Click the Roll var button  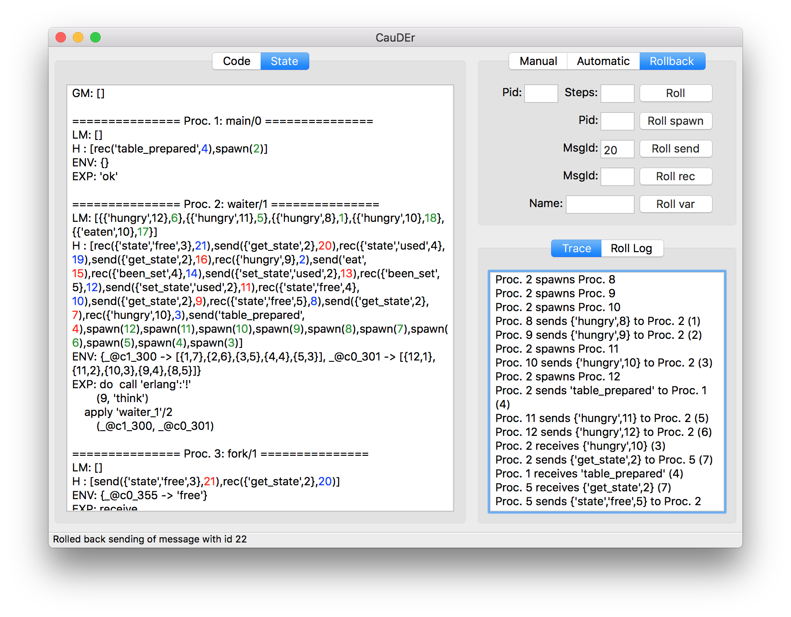[x=675, y=204]
